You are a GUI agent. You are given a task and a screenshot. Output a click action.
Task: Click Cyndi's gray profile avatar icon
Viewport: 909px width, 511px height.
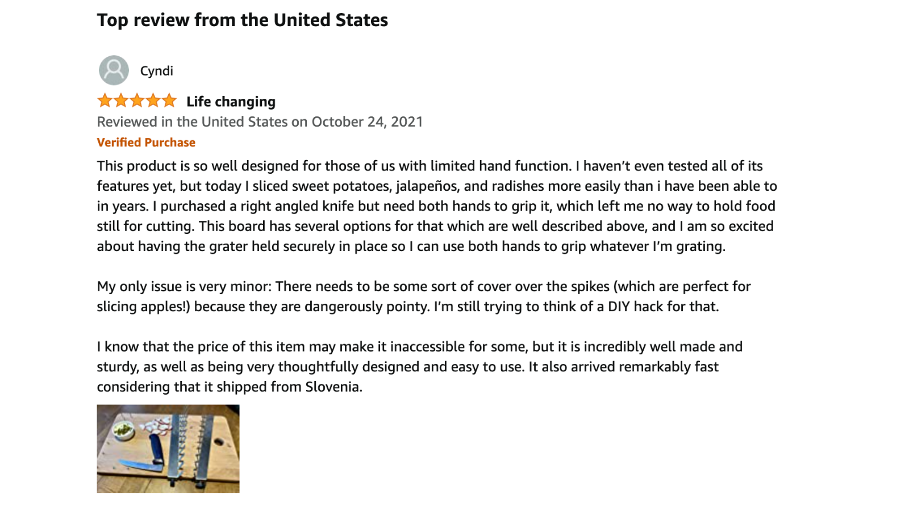[x=114, y=70]
